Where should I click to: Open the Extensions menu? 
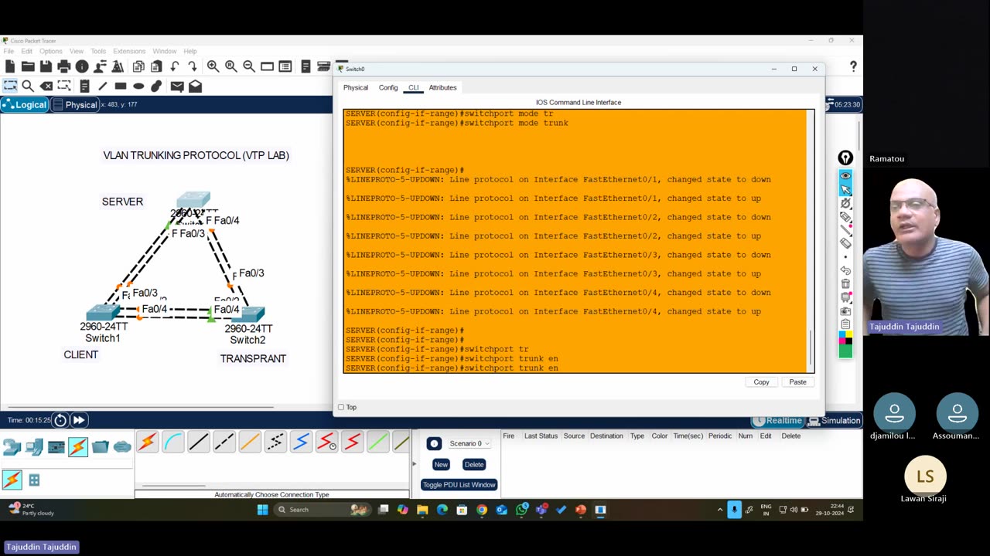click(x=129, y=51)
